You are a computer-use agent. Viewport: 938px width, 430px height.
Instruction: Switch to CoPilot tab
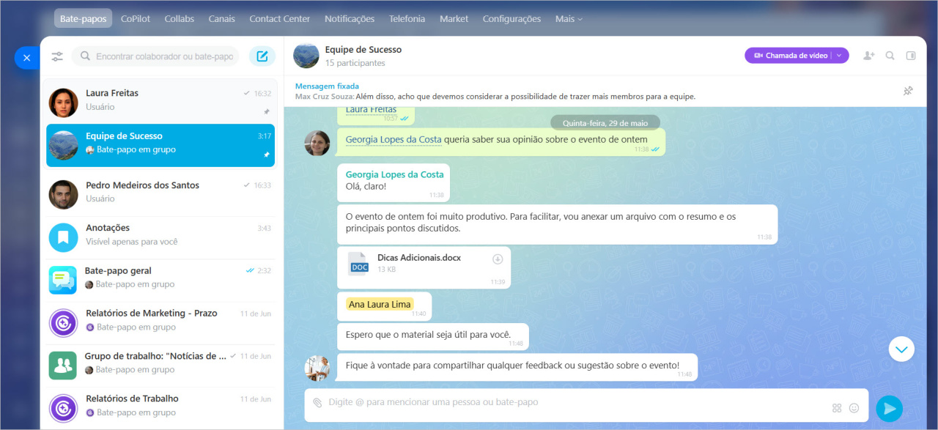(136, 18)
